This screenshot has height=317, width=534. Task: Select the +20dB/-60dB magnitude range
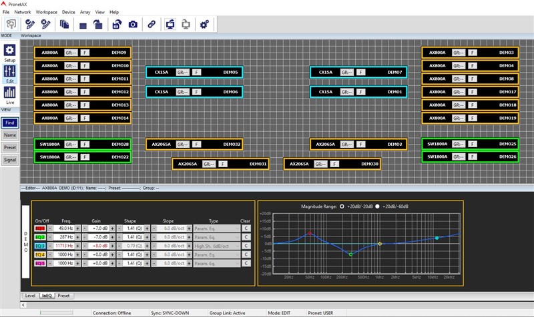[377, 206]
